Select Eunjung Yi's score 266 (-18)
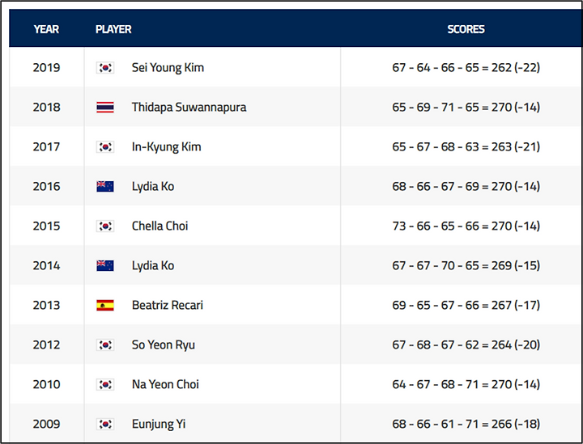The width and height of the screenshot is (583, 444). coord(516,424)
